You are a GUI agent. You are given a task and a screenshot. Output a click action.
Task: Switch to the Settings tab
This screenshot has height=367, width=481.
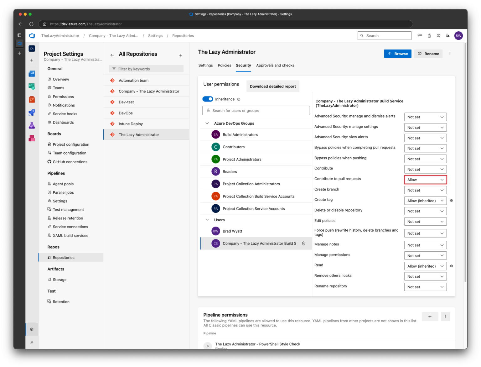(x=205, y=66)
